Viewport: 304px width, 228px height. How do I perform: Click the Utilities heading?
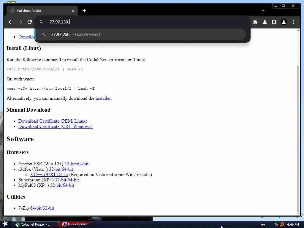point(16,197)
